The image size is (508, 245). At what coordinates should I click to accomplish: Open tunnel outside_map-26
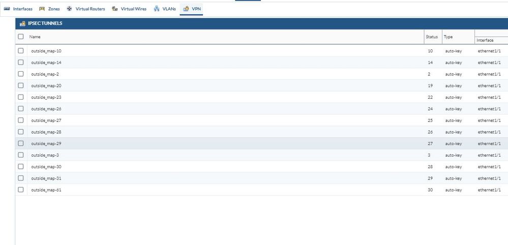pyautogui.click(x=46, y=109)
